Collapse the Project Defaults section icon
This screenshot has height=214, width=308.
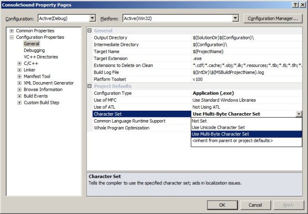point(90,86)
